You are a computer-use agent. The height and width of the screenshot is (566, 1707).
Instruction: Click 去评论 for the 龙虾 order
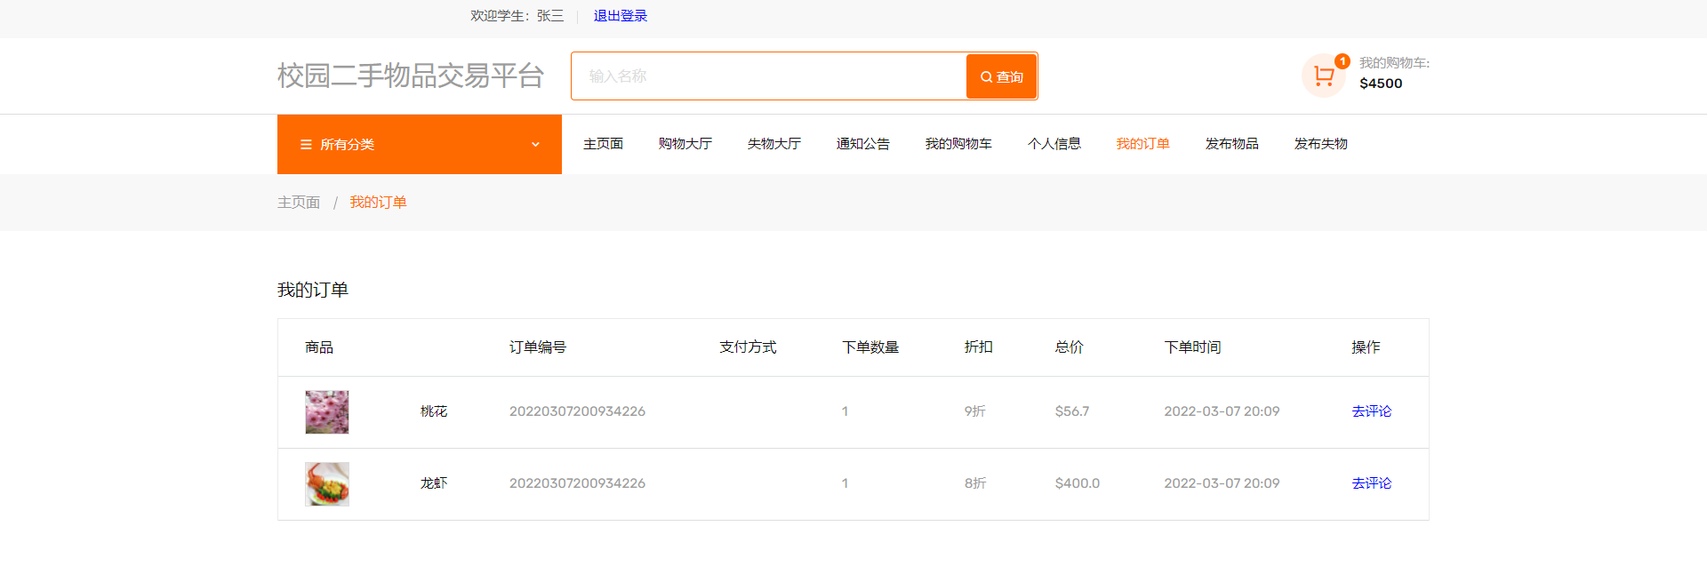pos(1371,483)
